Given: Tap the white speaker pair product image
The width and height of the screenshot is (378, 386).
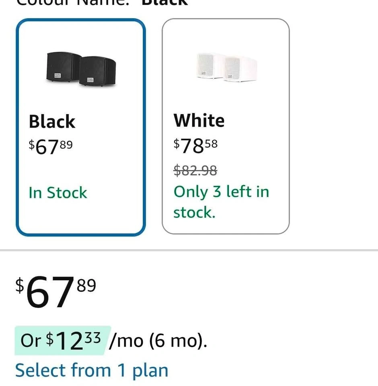Looking at the screenshot, I should (226, 67).
